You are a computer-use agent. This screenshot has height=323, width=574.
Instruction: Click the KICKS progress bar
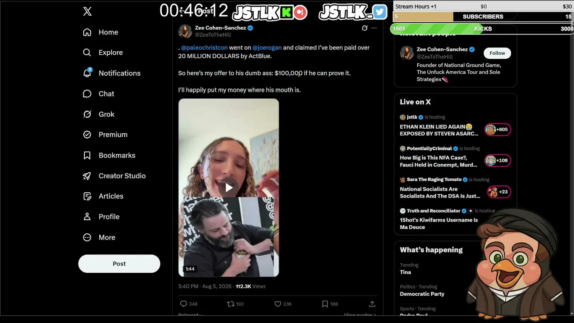[482, 29]
